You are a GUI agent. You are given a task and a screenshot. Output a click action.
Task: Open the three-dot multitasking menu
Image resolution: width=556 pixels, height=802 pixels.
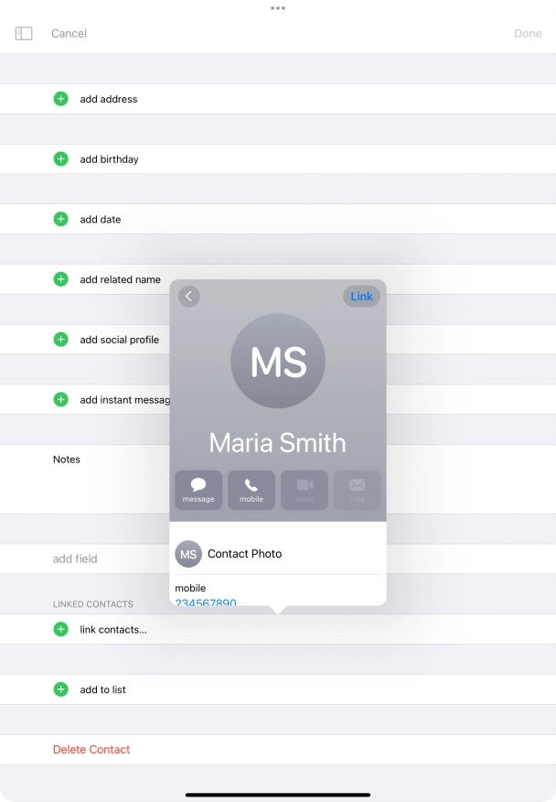click(278, 8)
